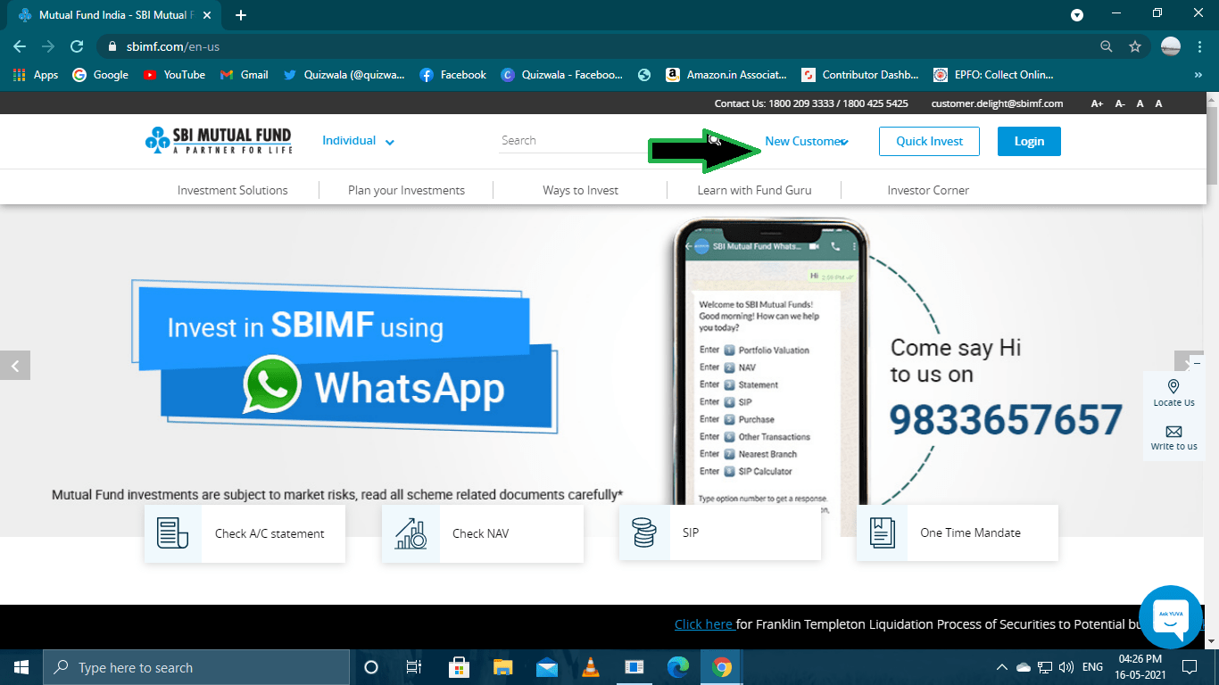The width and height of the screenshot is (1219, 685).
Task: Select Learn with Fund Guru
Action: 754,189
